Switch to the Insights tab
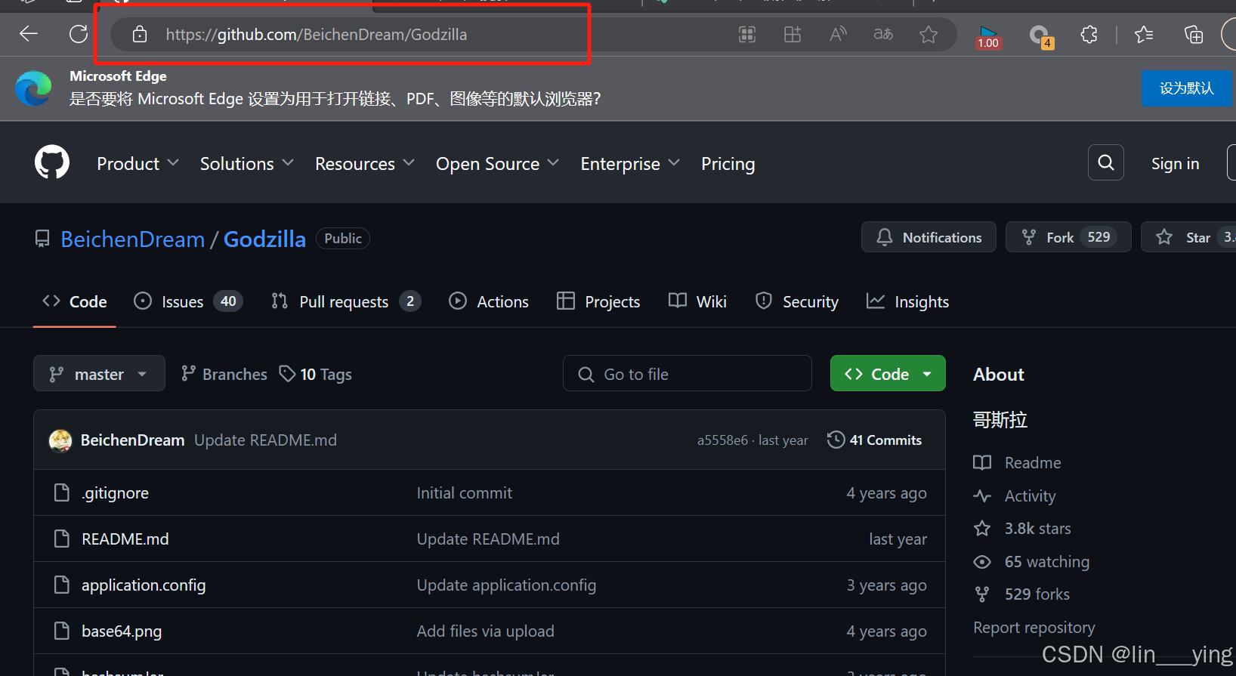Screen dimensions: 1236x676 tap(907, 301)
